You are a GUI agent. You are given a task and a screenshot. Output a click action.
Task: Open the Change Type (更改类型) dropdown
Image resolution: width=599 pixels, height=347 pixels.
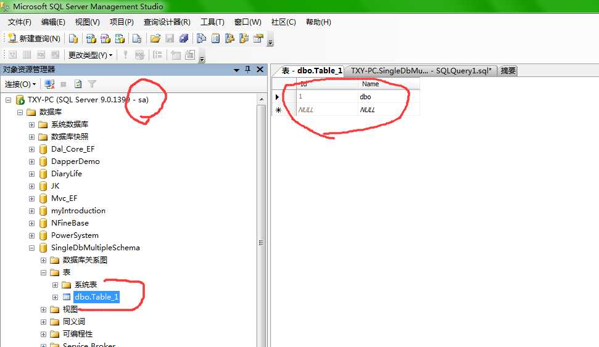(90, 55)
